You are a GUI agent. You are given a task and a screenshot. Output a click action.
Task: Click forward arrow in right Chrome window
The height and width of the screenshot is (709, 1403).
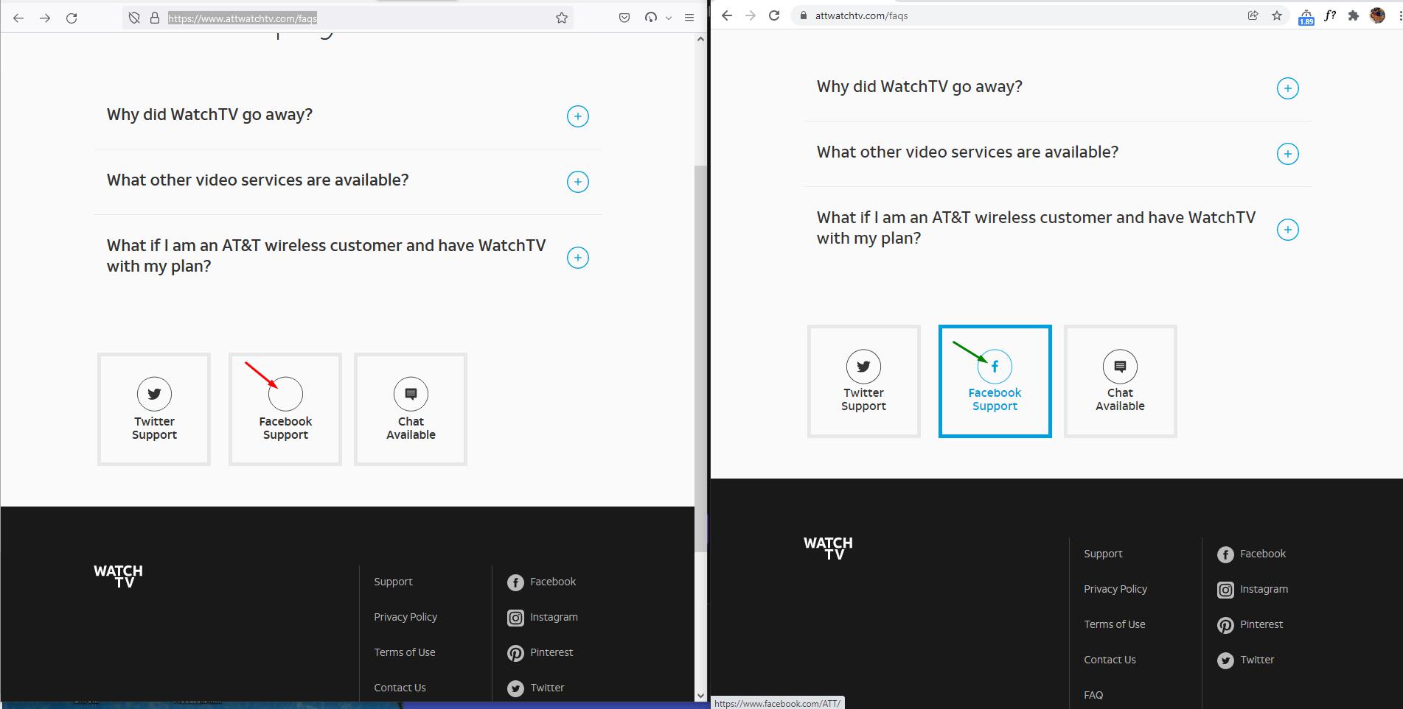751,15
